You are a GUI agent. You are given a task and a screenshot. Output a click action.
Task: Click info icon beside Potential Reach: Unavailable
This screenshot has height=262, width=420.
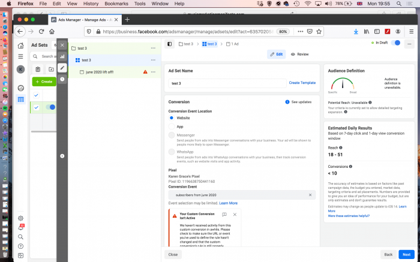point(370,103)
